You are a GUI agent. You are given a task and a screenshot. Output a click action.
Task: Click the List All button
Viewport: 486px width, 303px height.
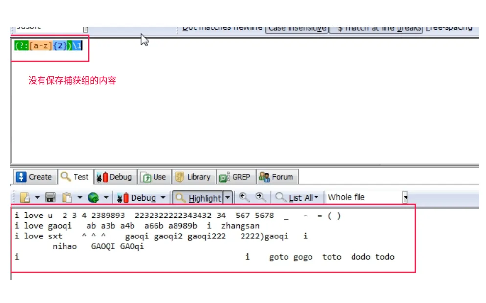coord(297,197)
